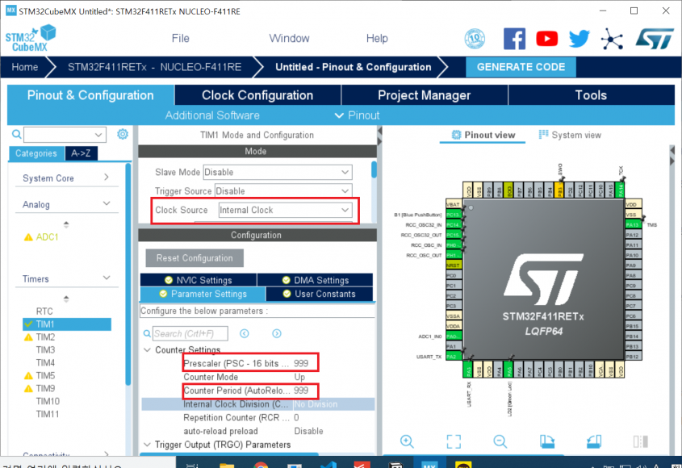682x468 pixels.
Task: Open File Explorer from the taskbar
Action: [227, 465]
